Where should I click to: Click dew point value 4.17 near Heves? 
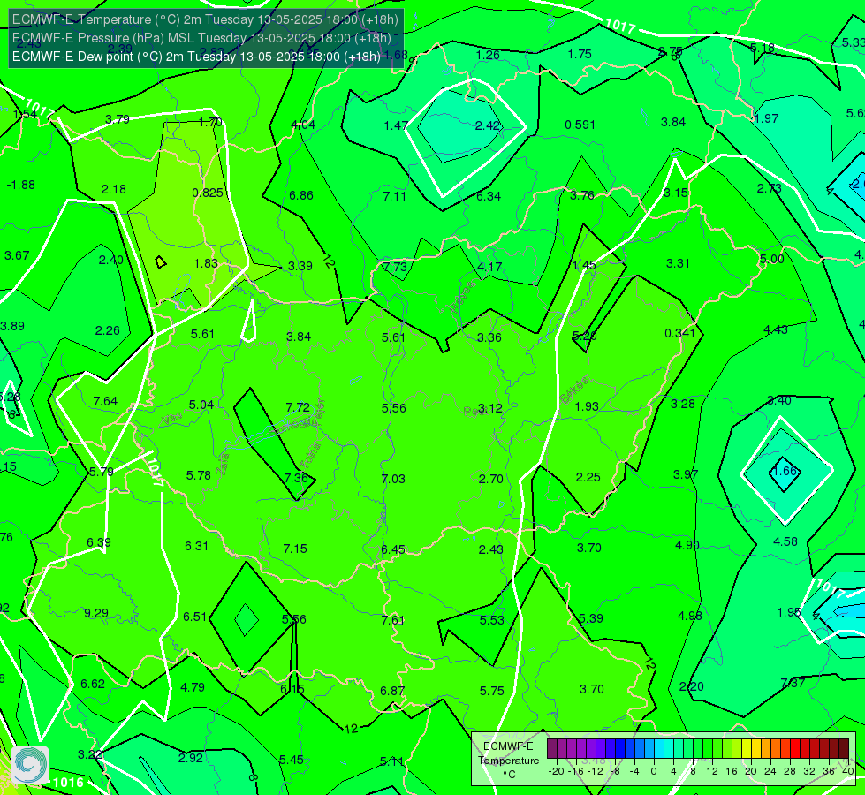pyautogui.click(x=489, y=267)
